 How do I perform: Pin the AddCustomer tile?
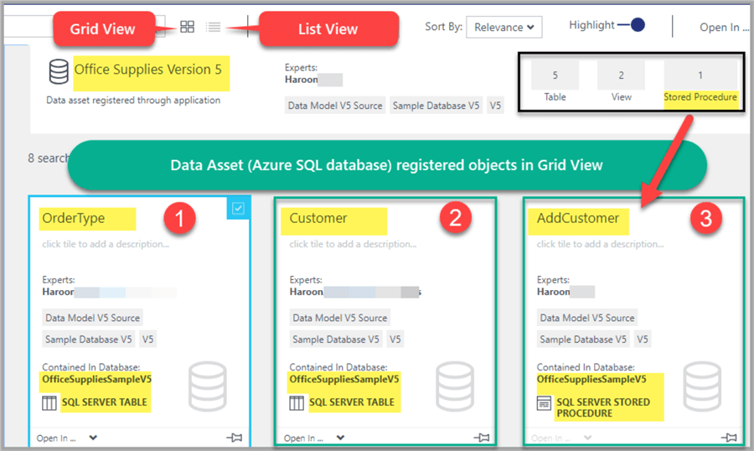729,438
